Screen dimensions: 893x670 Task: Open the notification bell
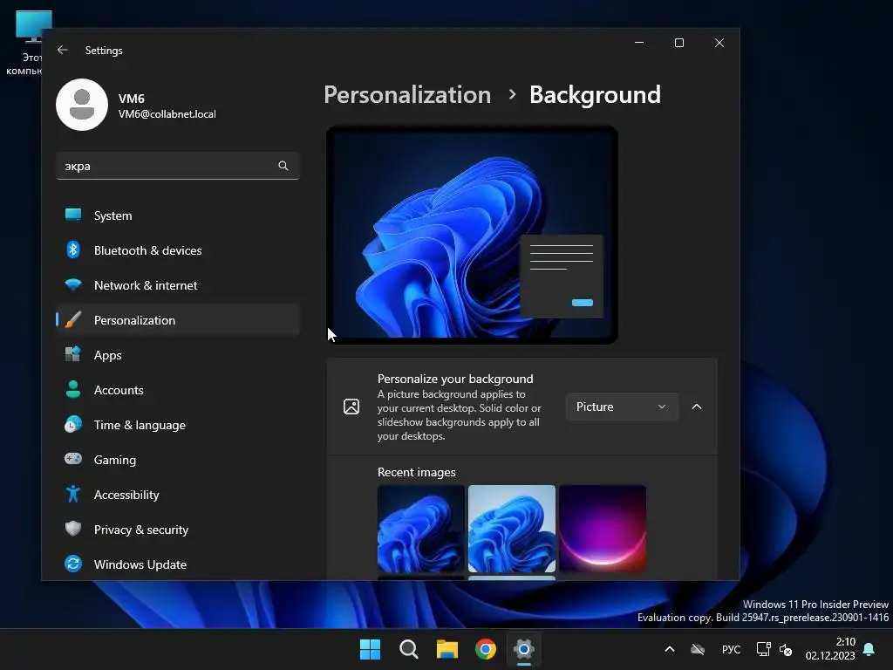pos(869,649)
